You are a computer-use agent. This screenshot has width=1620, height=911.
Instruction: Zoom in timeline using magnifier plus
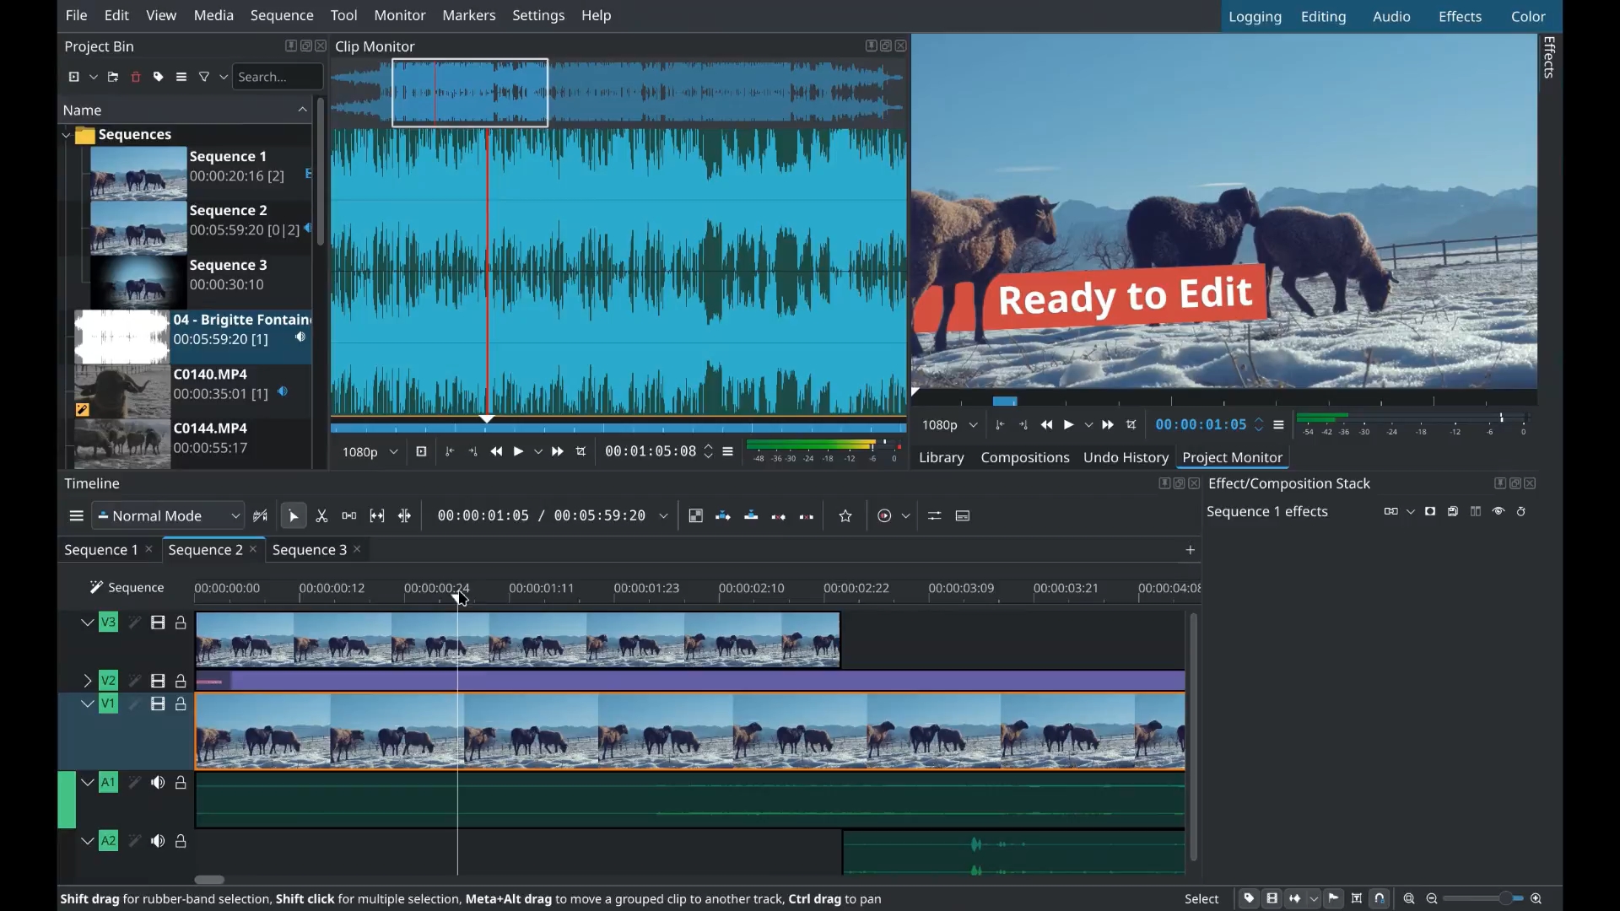(x=1536, y=899)
